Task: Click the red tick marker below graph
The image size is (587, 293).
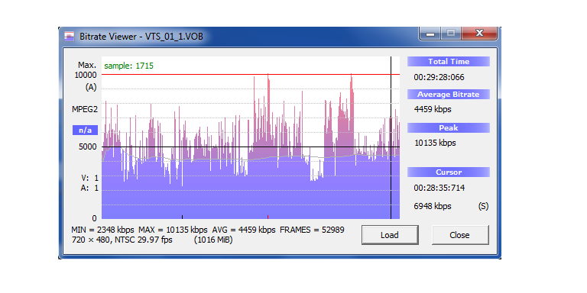Action: (x=268, y=217)
